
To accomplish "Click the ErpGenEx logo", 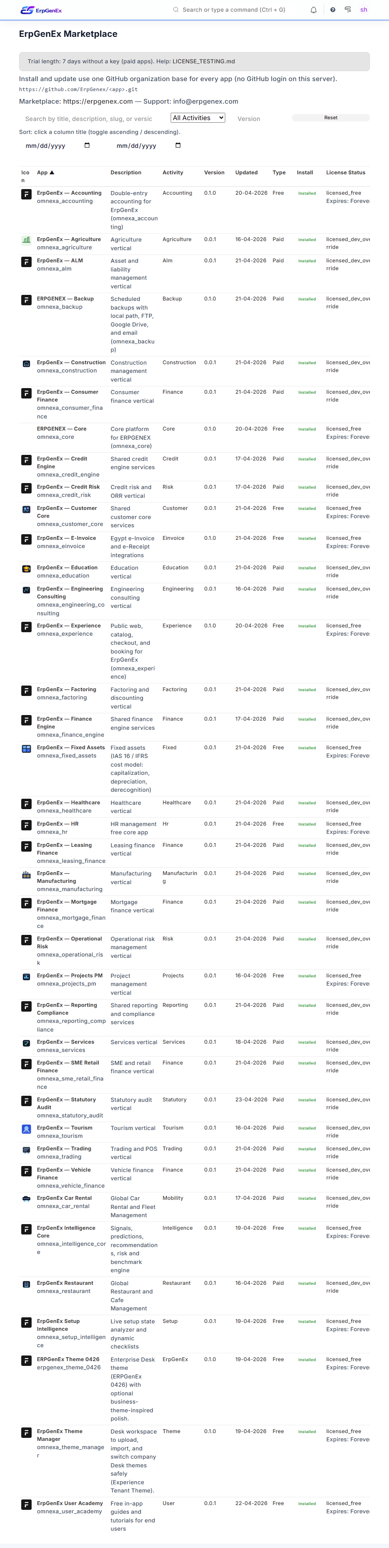I will 41,10.
